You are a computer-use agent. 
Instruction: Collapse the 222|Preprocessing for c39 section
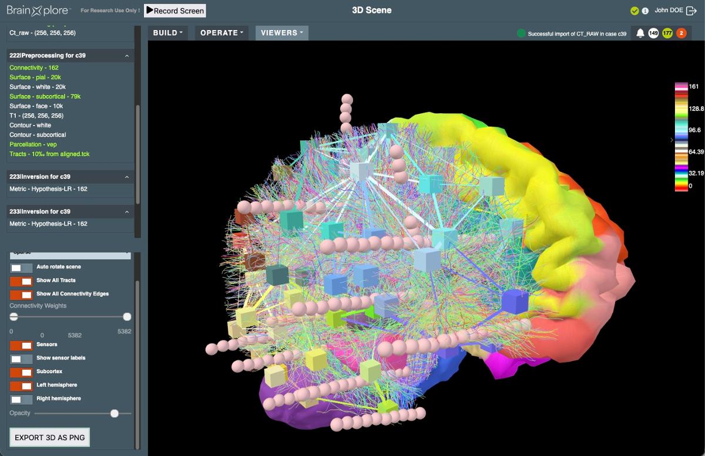[127, 56]
